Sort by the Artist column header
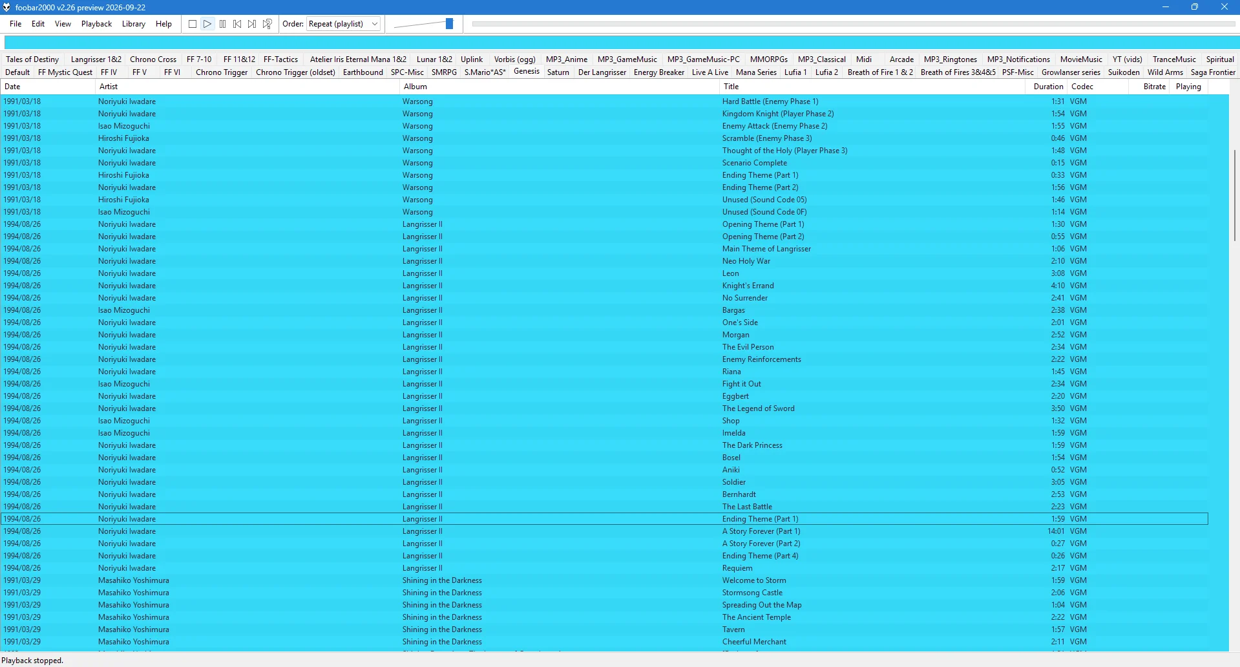 (x=247, y=87)
